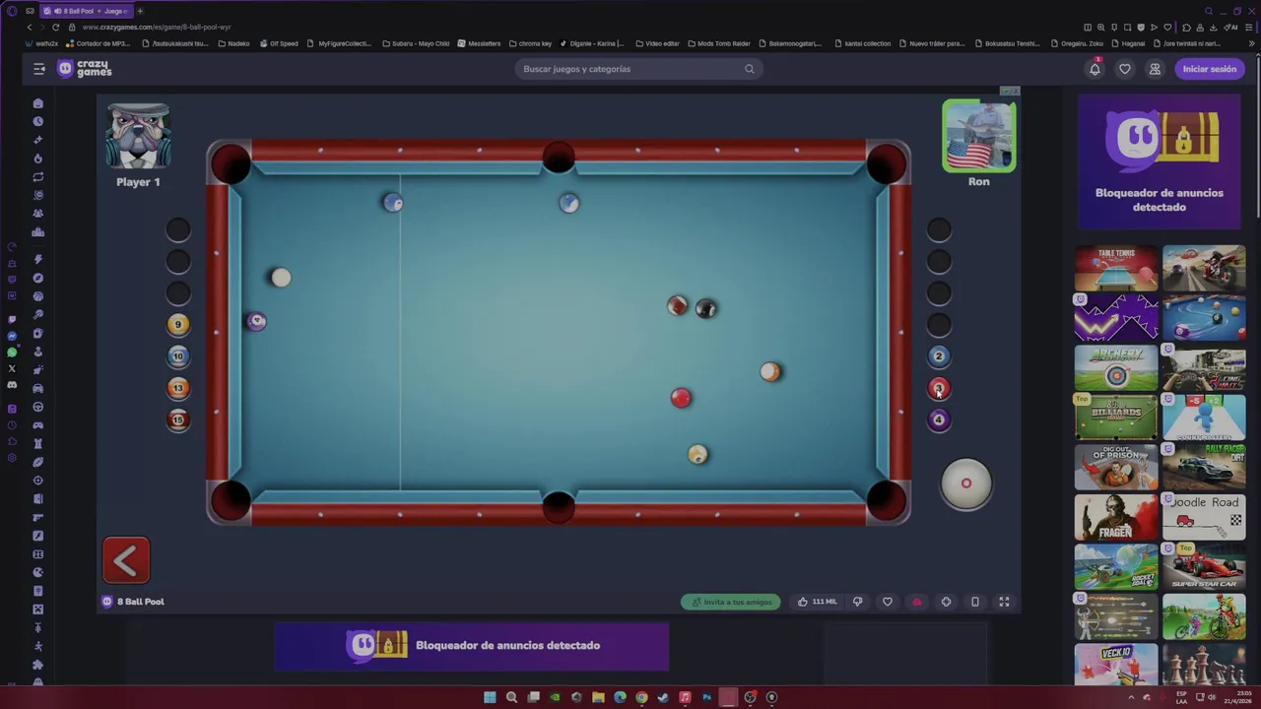The height and width of the screenshot is (709, 1261).
Task: Open the Billiards game thumbnail
Action: click(x=1116, y=418)
